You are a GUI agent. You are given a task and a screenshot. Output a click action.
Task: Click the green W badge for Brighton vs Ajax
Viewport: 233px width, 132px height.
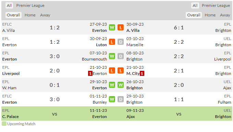click(x=121, y=85)
